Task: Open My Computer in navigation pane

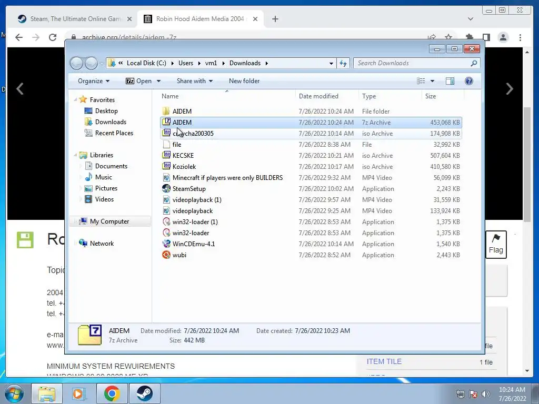Action: pyautogui.click(x=110, y=221)
